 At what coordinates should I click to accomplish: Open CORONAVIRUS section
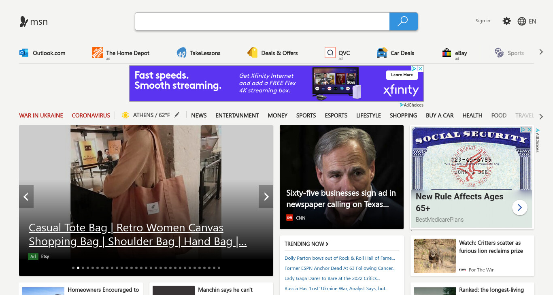point(91,115)
